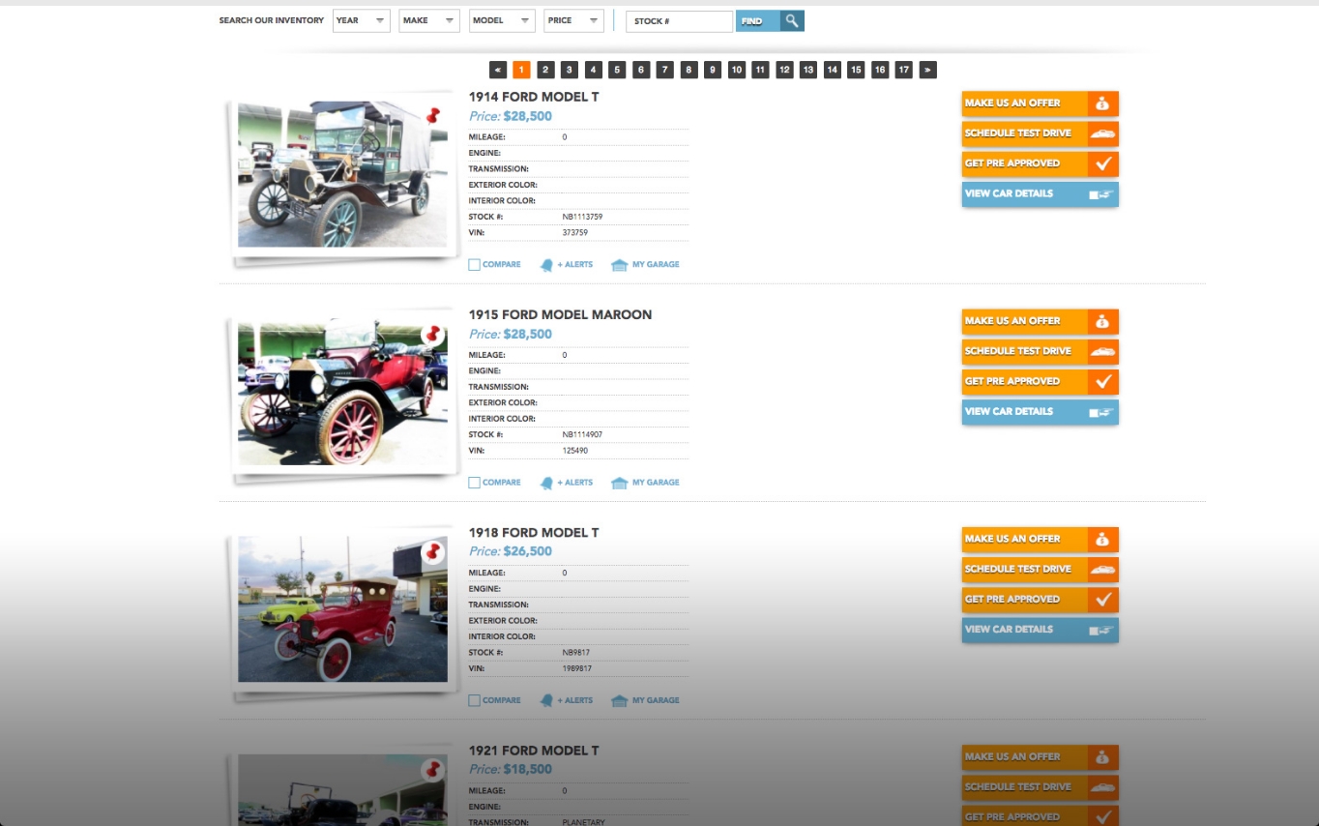Click the $18,500 price text

click(528, 769)
